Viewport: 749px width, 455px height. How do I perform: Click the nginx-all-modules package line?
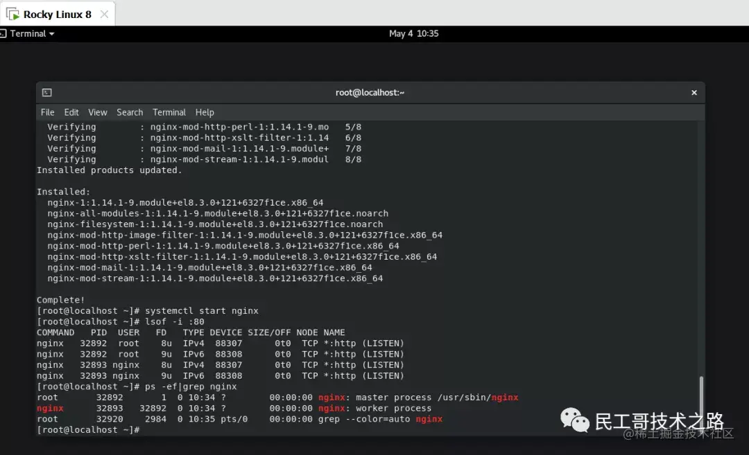pos(218,214)
